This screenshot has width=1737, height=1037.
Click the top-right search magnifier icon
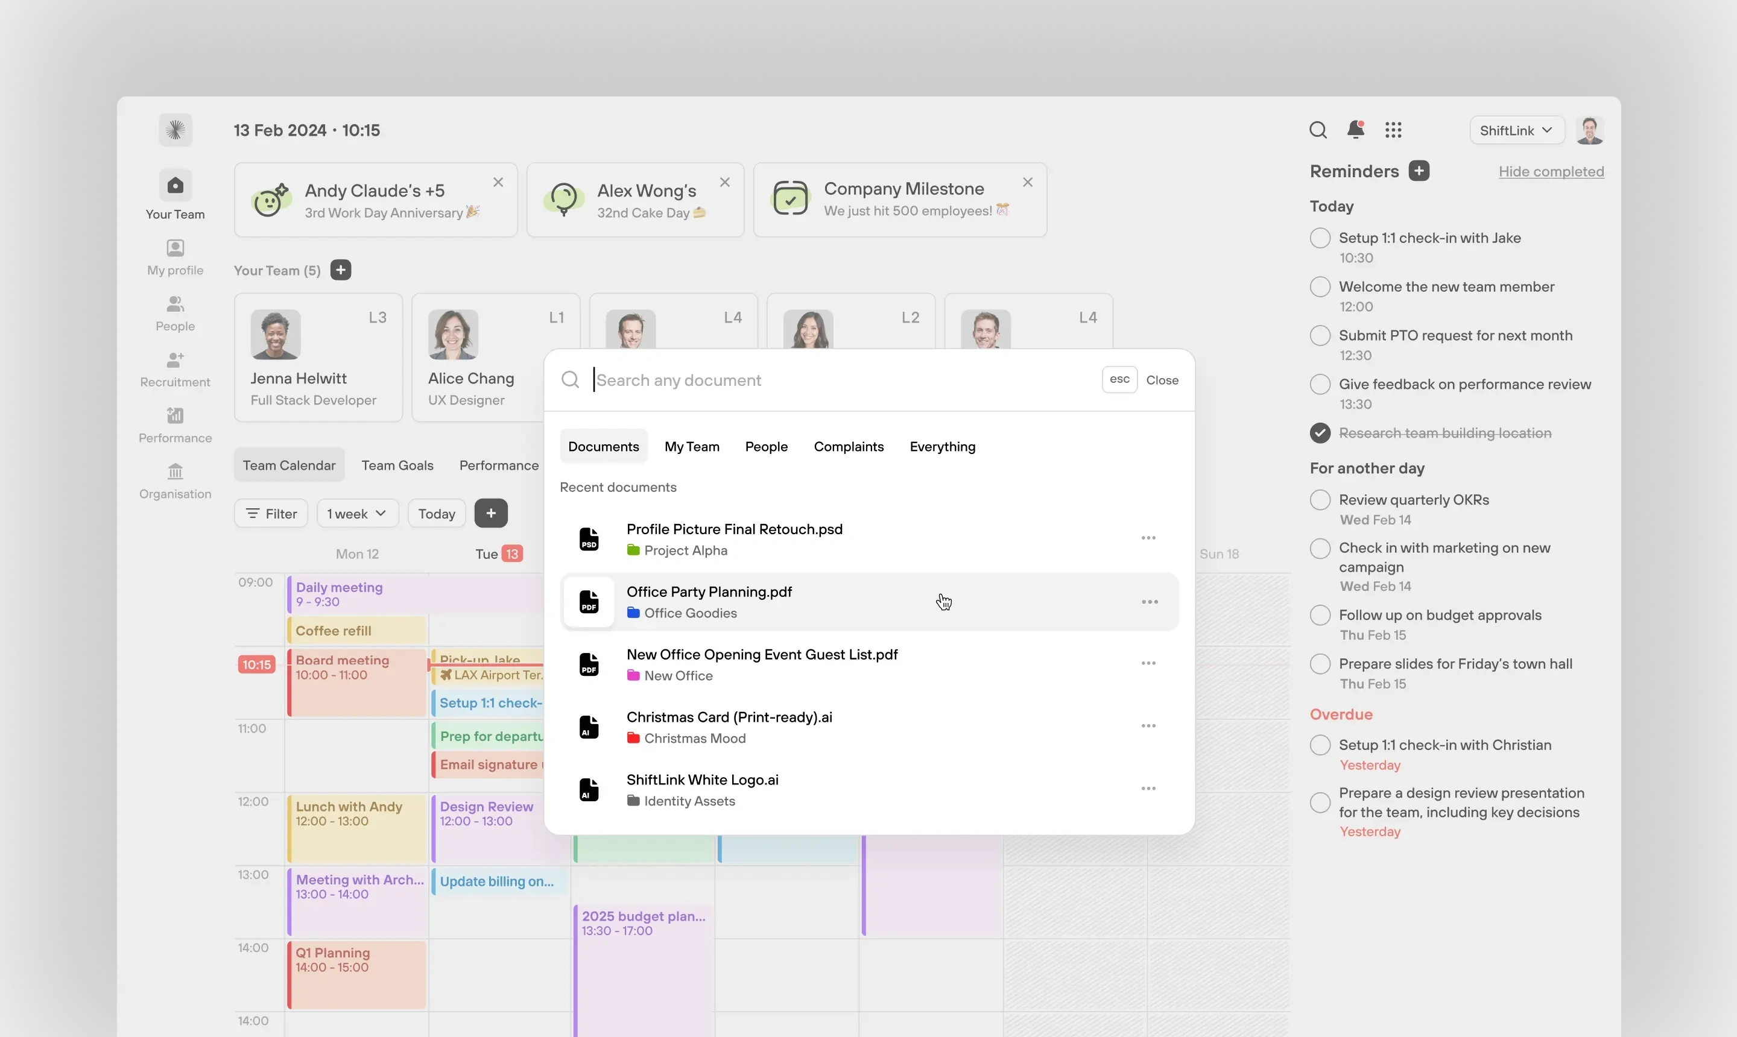(x=1318, y=130)
